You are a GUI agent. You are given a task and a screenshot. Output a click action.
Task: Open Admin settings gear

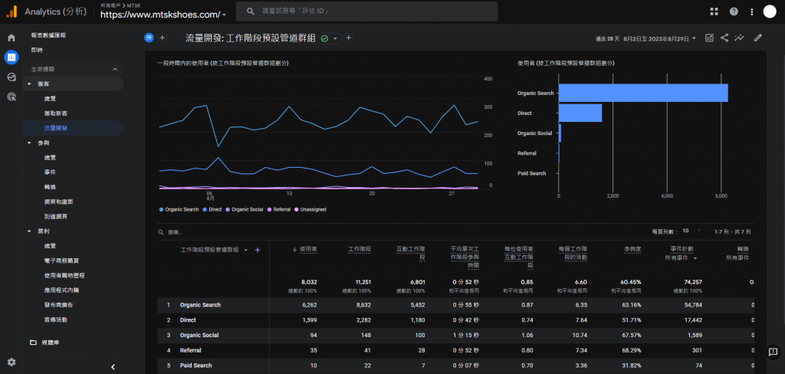click(x=11, y=362)
